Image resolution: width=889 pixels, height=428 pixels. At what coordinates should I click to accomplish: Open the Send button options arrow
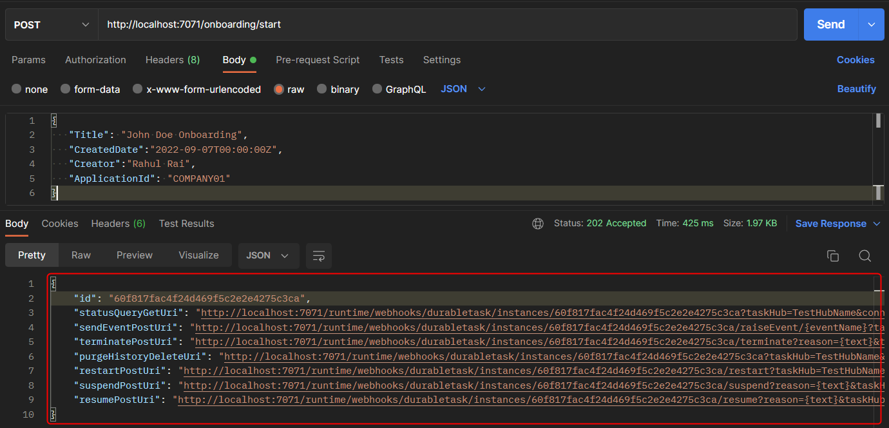pos(871,24)
